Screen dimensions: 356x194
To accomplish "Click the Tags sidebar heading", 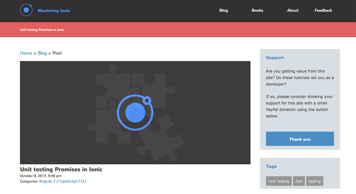I will pyautogui.click(x=271, y=166).
